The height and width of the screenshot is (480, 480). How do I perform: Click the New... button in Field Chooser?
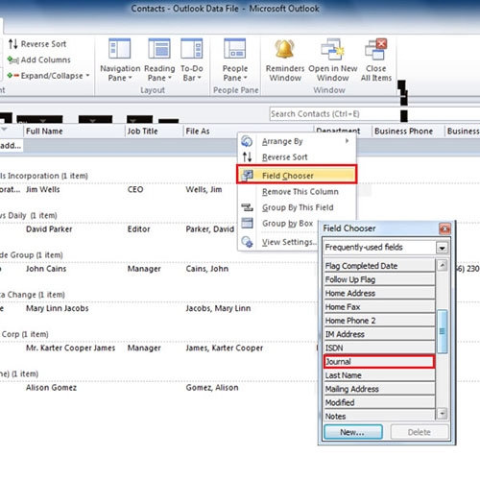tap(353, 432)
